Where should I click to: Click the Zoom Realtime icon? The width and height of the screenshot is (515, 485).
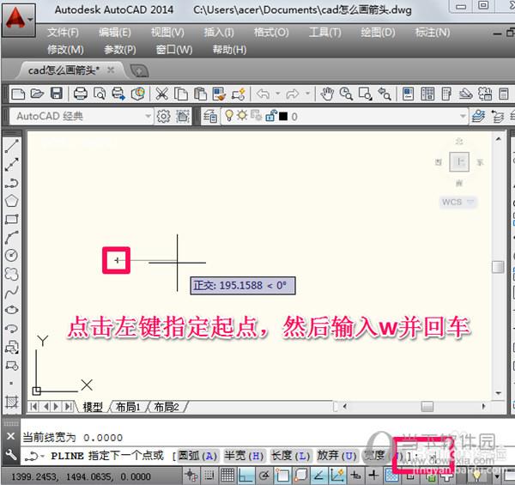tap(346, 94)
